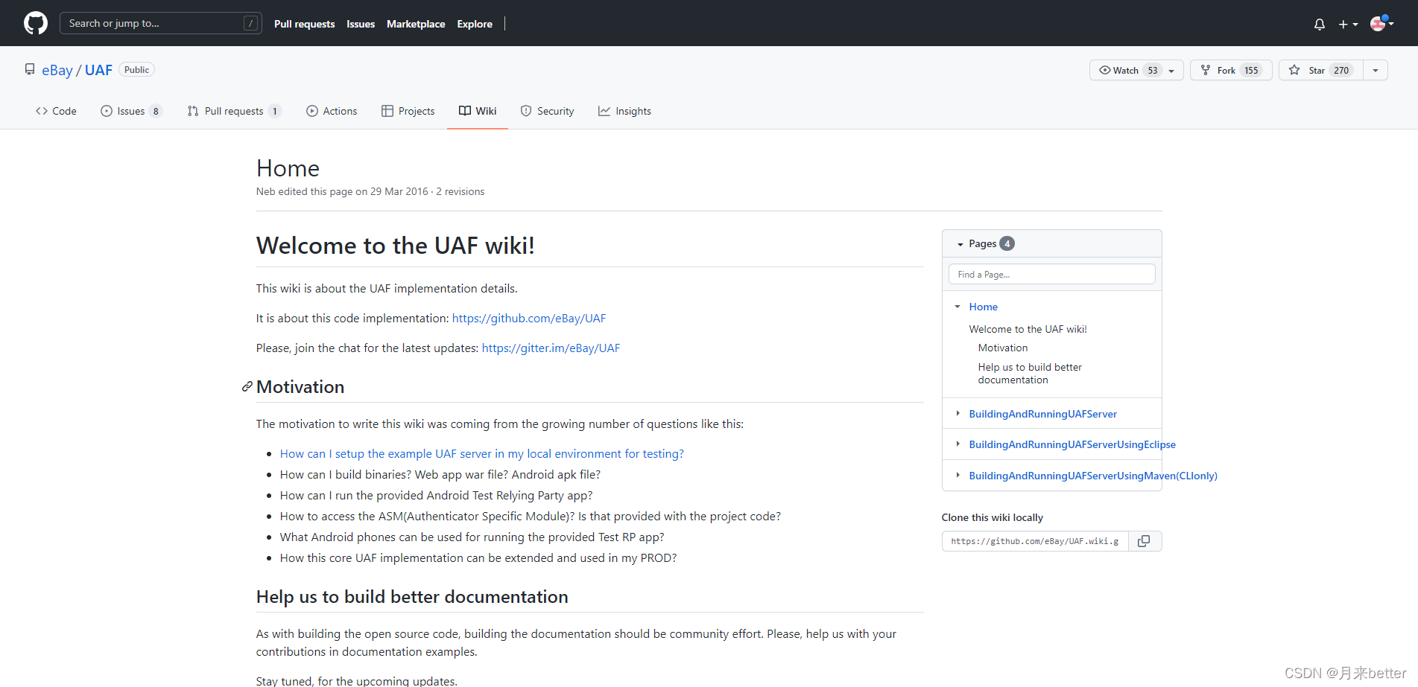The image size is (1418, 687).
Task: Switch to the Code tab
Action: (56, 111)
